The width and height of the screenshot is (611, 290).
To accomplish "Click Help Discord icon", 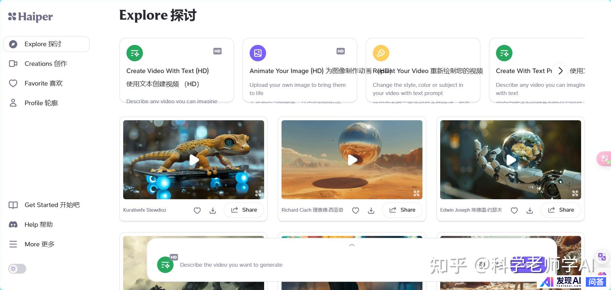I will click(13, 224).
